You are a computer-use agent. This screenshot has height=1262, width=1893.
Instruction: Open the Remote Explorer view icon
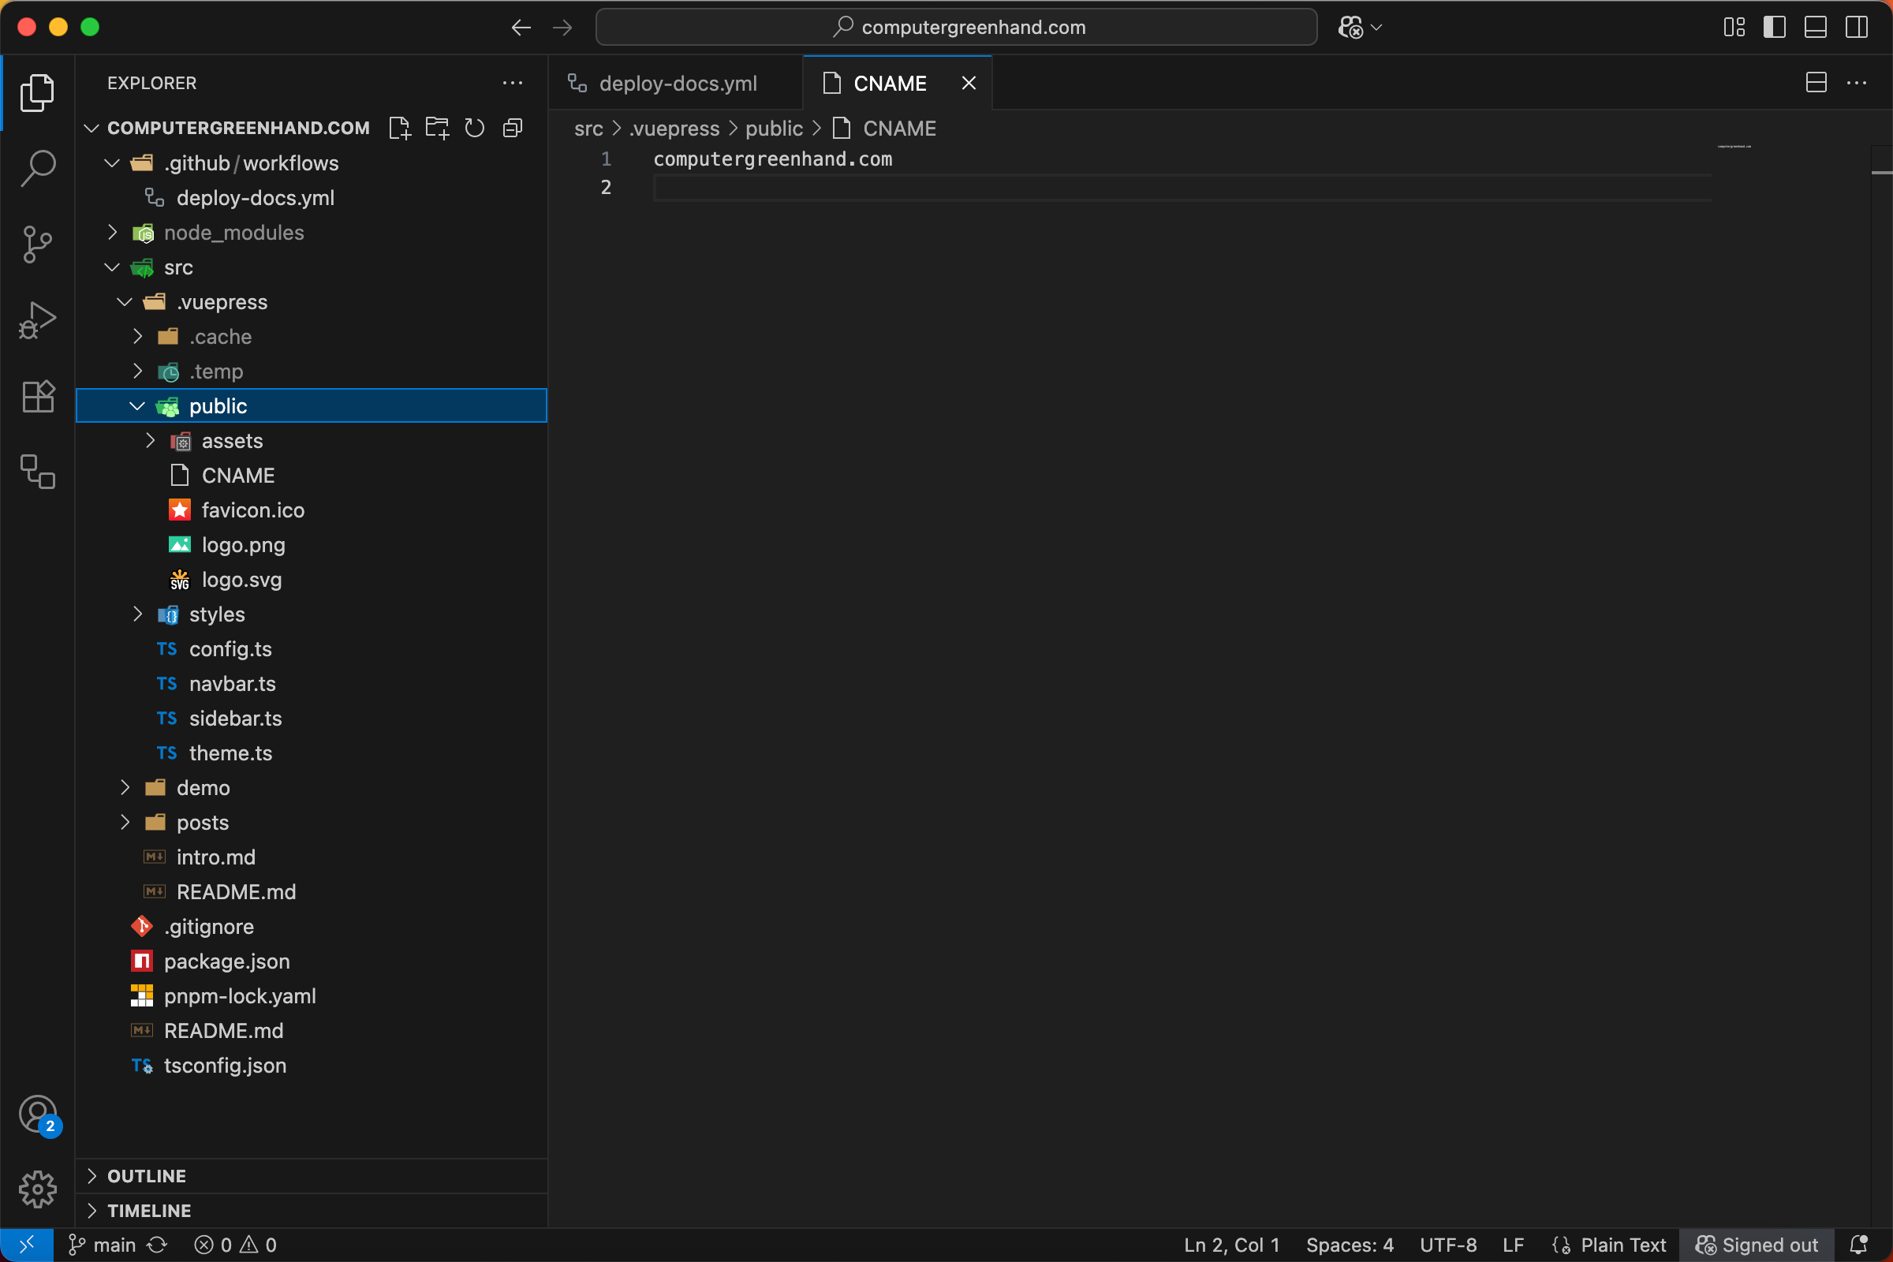37,471
